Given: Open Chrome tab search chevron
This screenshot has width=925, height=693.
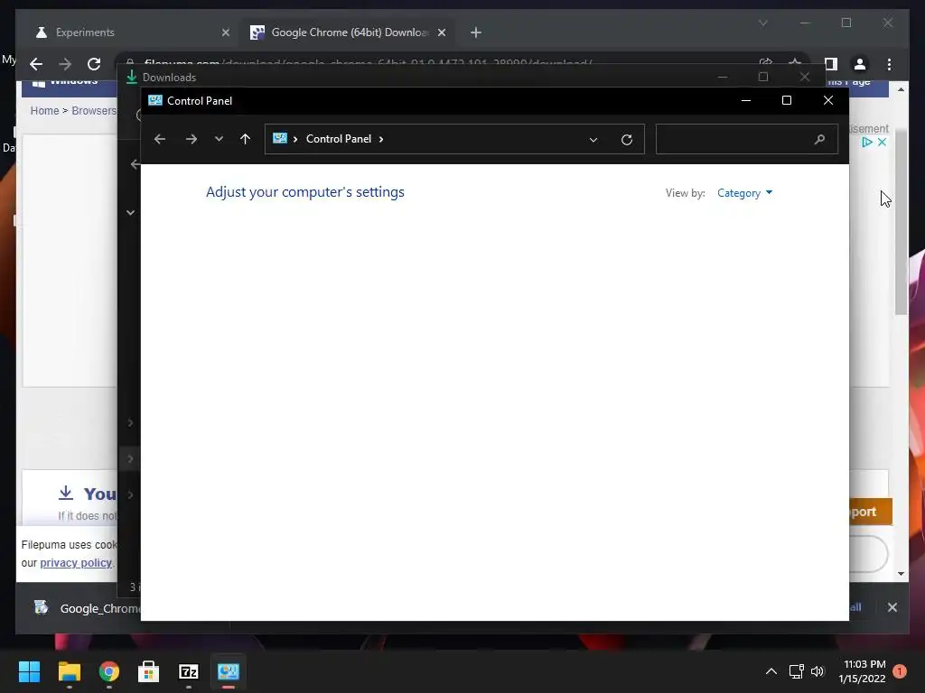Looking at the screenshot, I should (762, 23).
